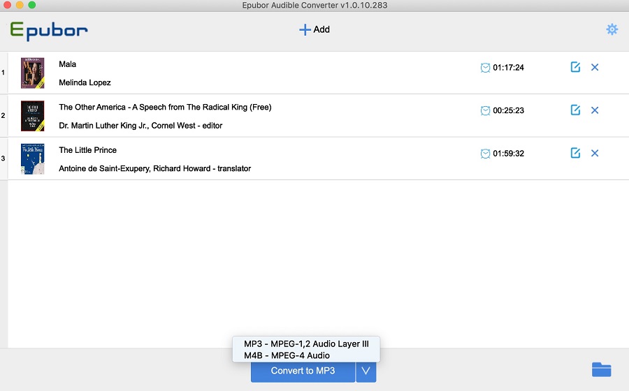This screenshot has width=629, height=391.
Task: Edit metadata for the Mala audiobook
Action: 575,67
